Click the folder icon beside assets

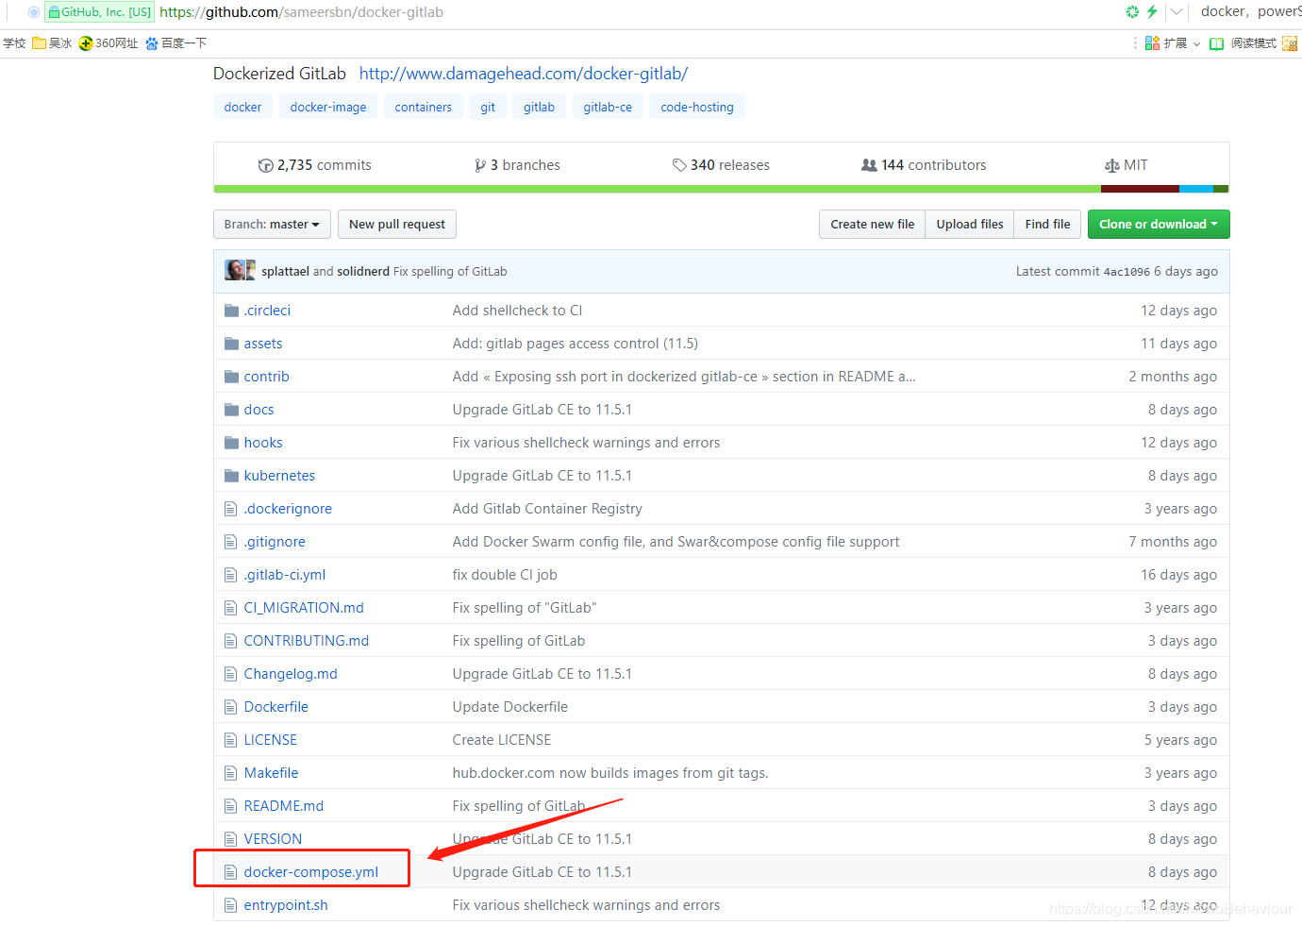(231, 344)
